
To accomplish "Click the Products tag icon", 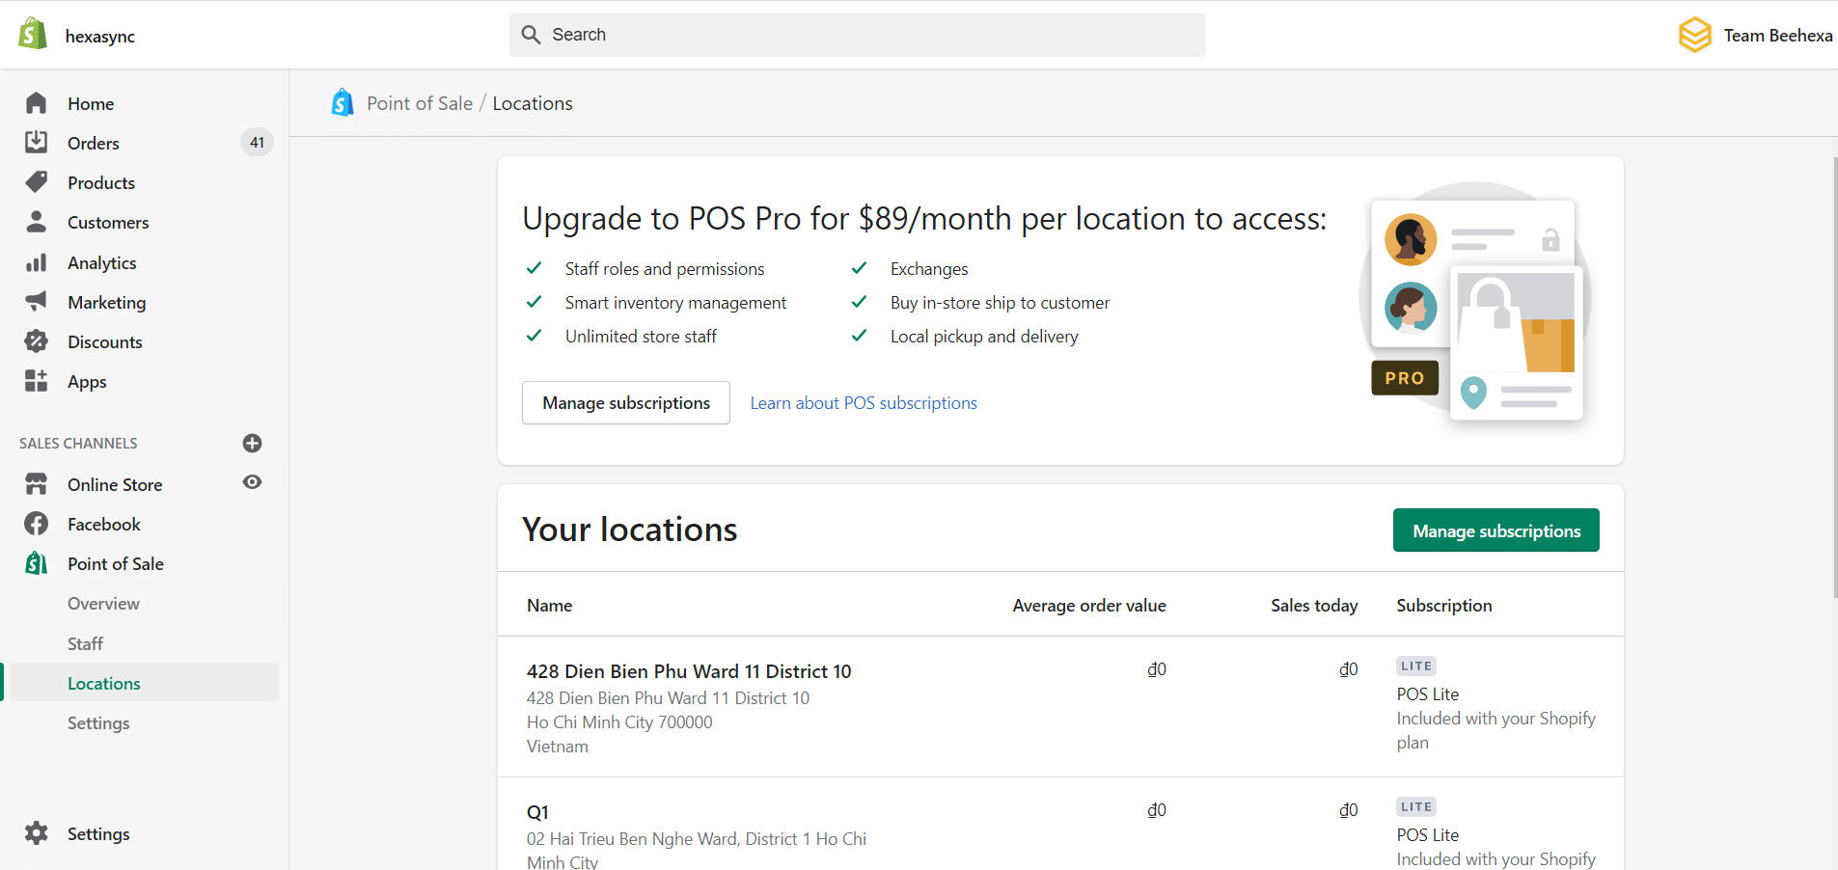I will coord(37,182).
